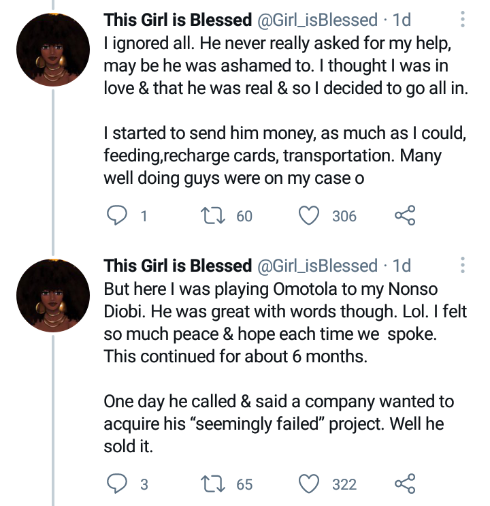Open profile picture beside "But here I was" tweet
Viewport: 490px width, 506px height.
(53, 296)
